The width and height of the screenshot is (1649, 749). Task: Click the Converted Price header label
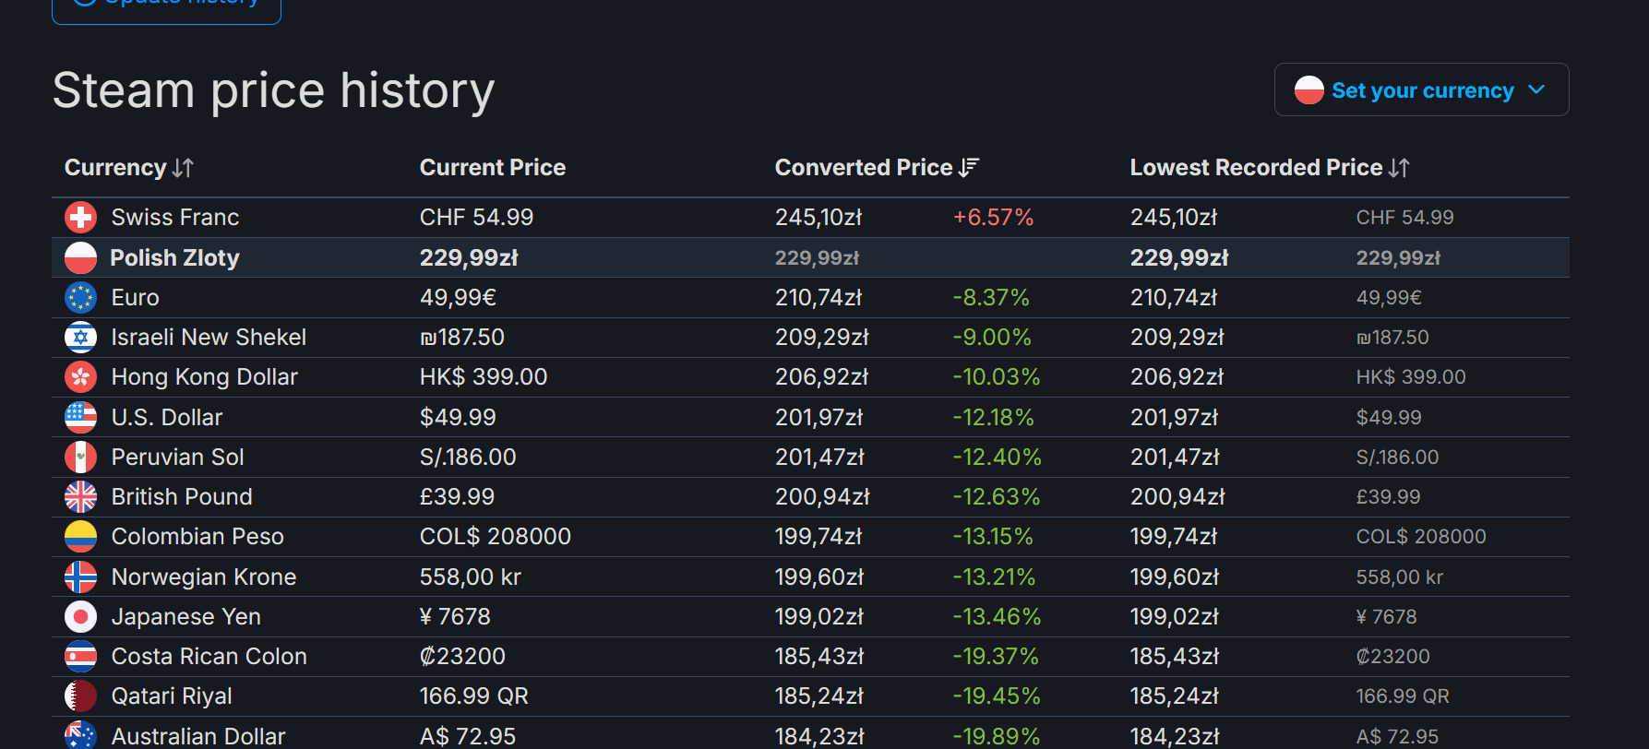click(863, 168)
